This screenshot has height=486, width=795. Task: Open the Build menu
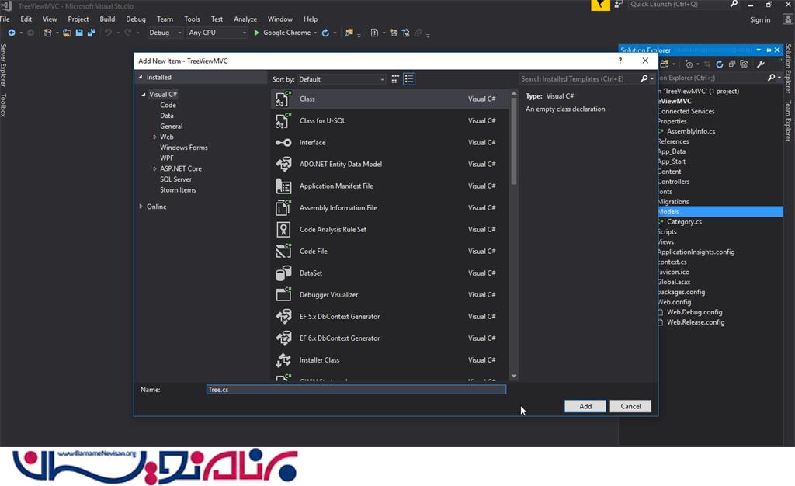[107, 19]
